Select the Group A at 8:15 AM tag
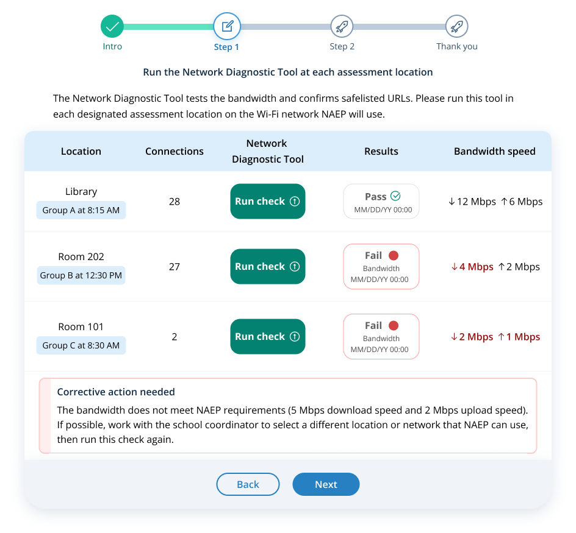This screenshot has width=576, height=533. [x=81, y=210]
